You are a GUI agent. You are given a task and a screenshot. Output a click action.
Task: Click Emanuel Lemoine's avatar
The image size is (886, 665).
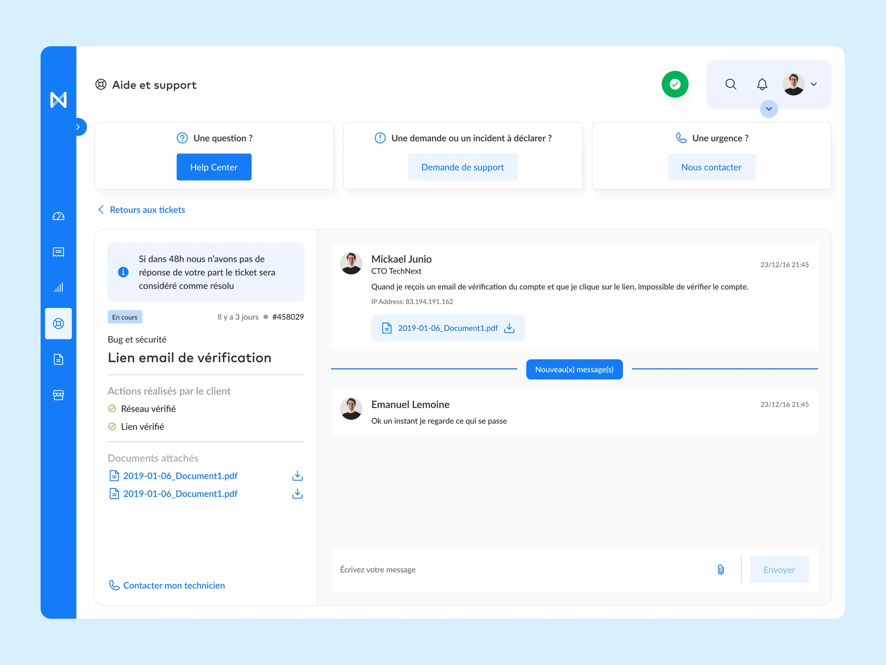click(351, 409)
